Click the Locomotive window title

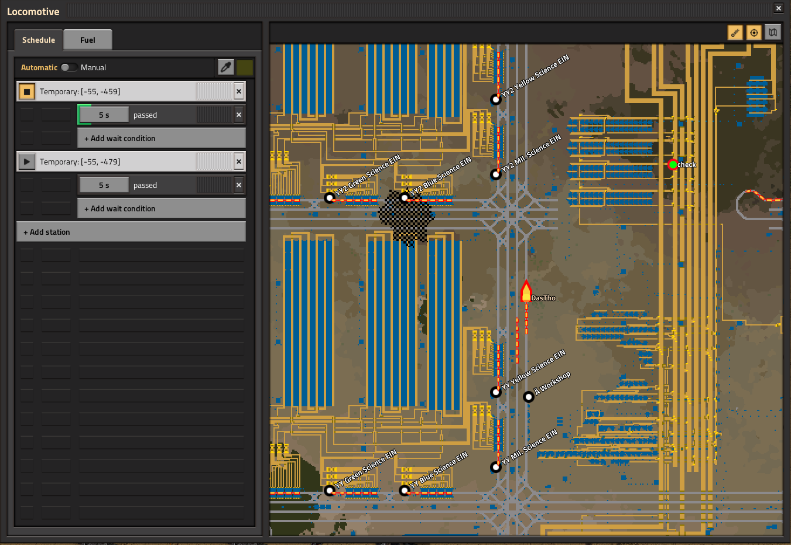pos(33,11)
